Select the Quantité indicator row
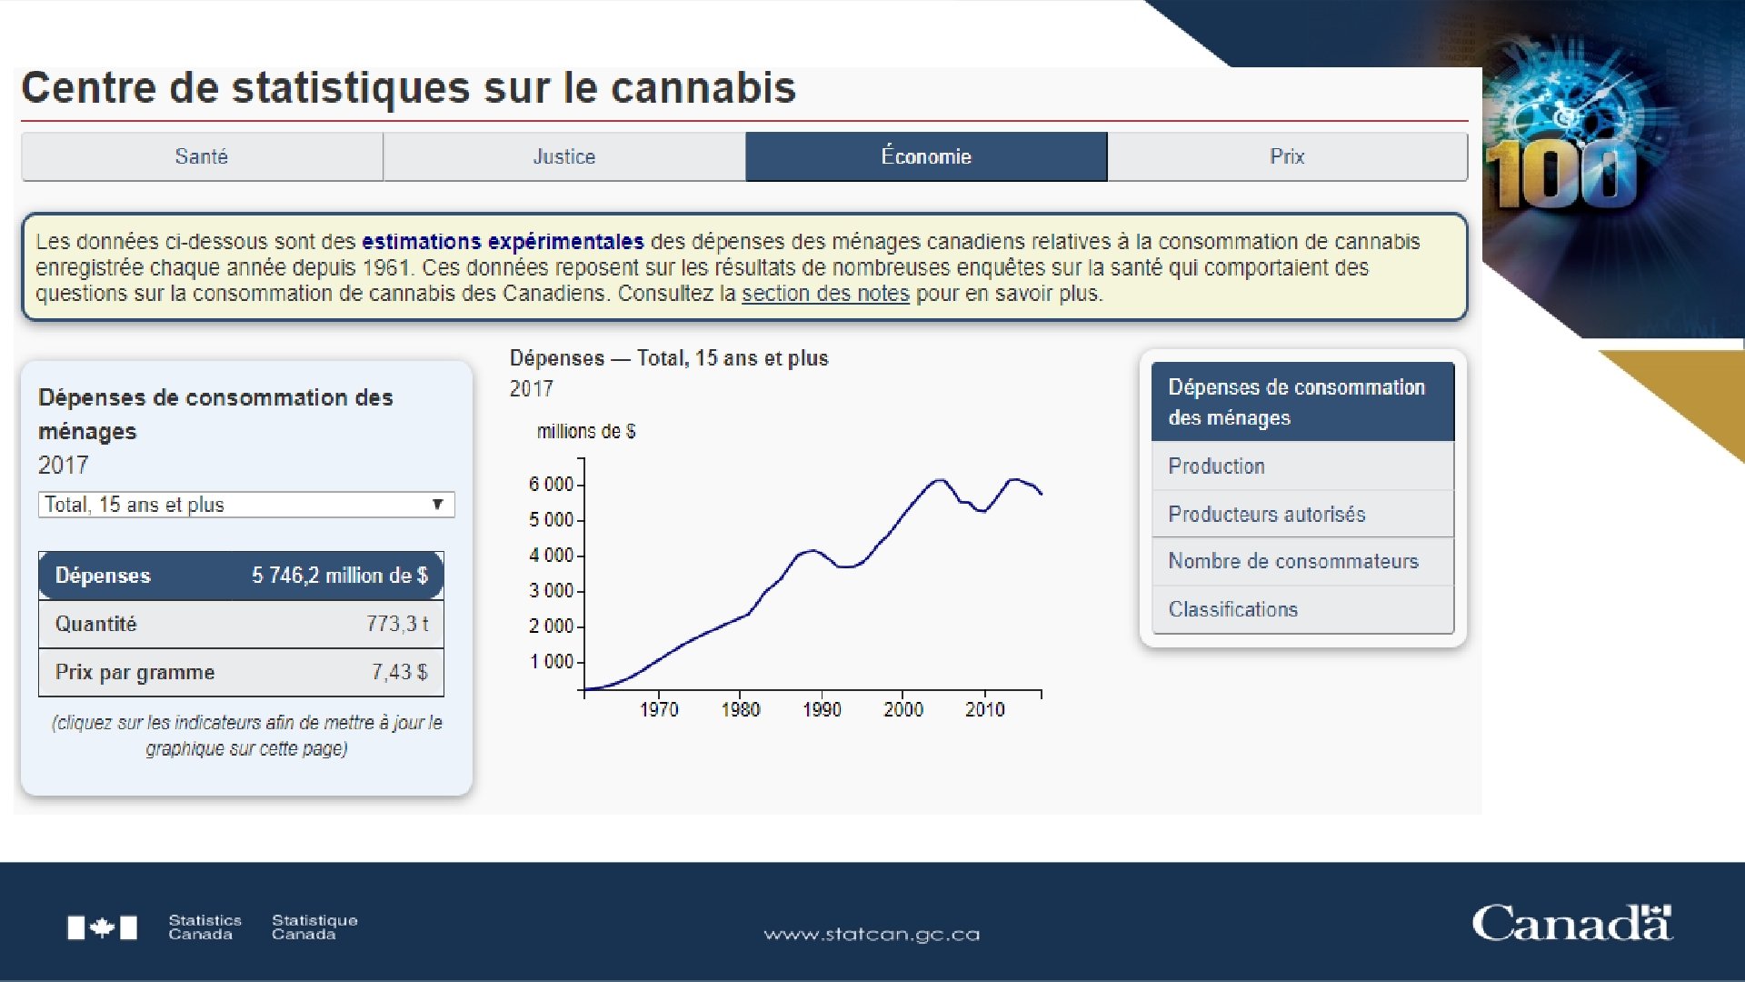The image size is (1745, 982). pos(241,624)
